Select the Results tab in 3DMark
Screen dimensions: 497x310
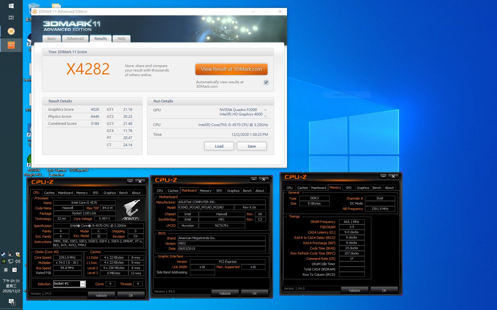pyautogui.click(x=101, y=39)
